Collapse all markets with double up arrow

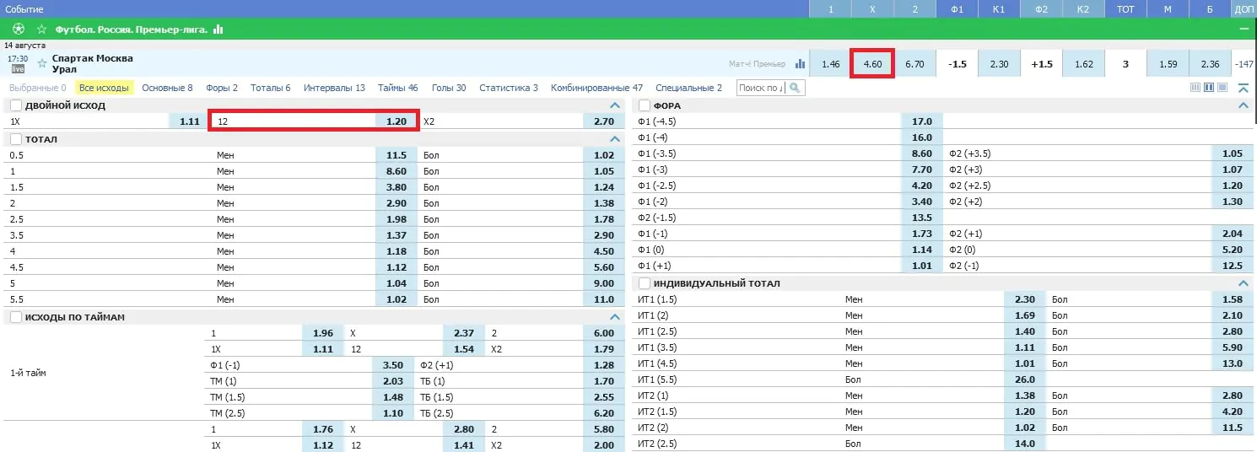[x=1243, y=88]
